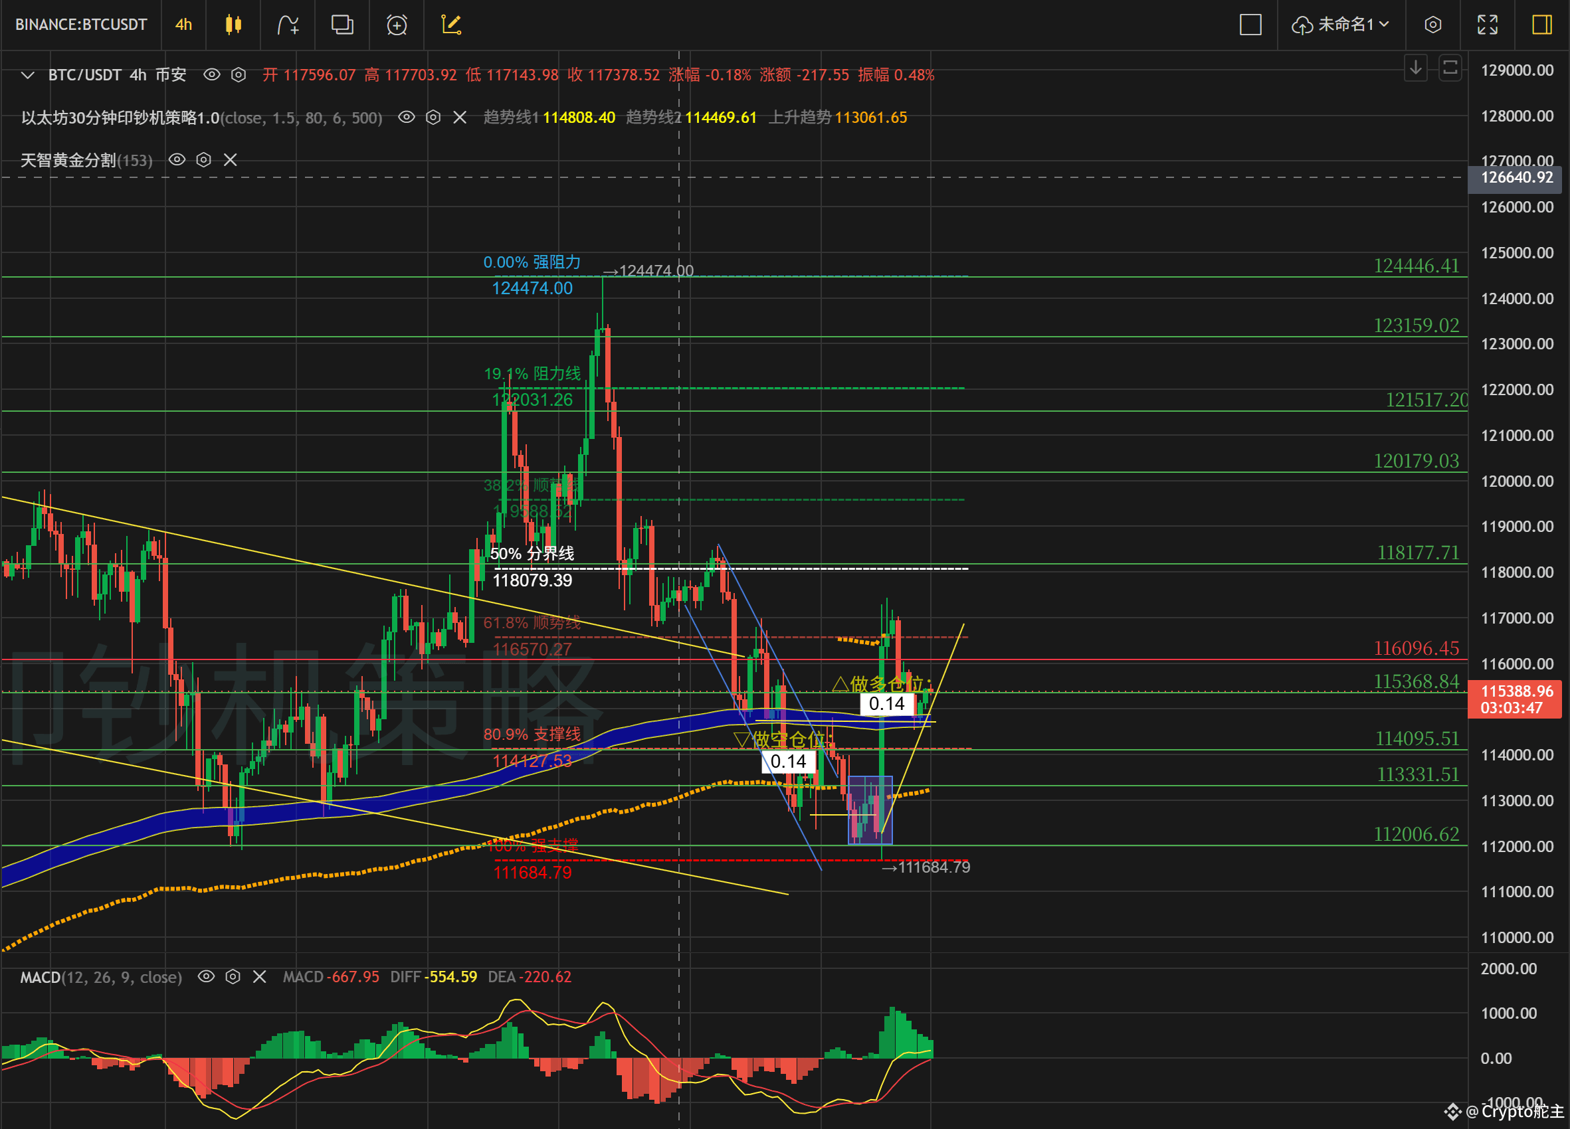
Task: Open settings for 以太坊30分钟印钞机策略 indicator
Action: point(433,117)
